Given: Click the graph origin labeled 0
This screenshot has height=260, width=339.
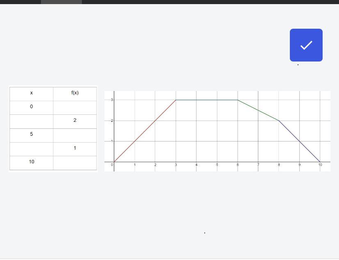Looking at the screenshot, I should tap(112, 165).
